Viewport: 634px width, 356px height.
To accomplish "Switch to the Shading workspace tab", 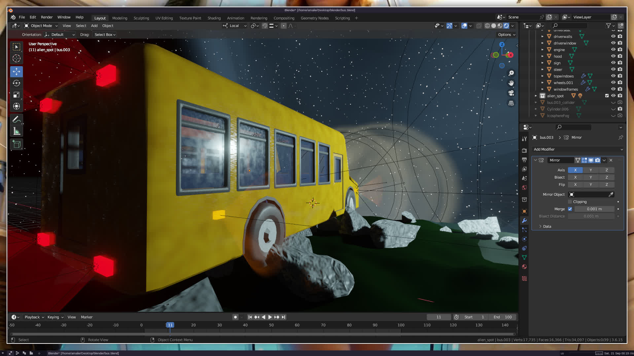I will click(214, 18).
